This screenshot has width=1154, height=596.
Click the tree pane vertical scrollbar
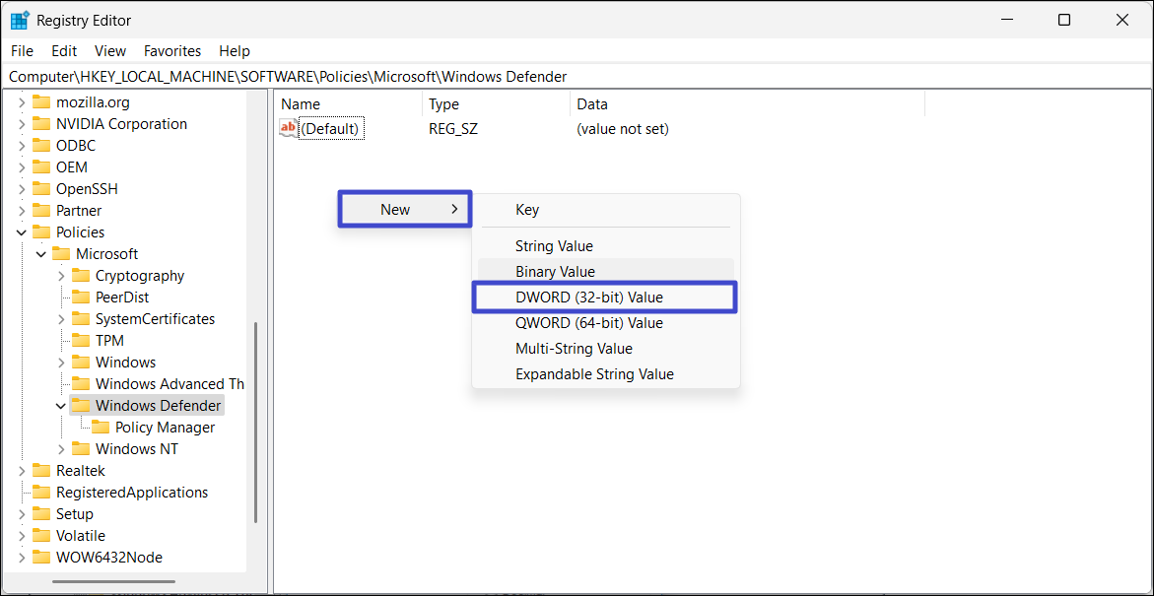point(256,424)
